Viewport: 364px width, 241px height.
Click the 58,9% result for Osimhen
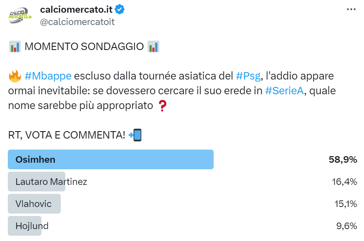click(x=343, y=159)
